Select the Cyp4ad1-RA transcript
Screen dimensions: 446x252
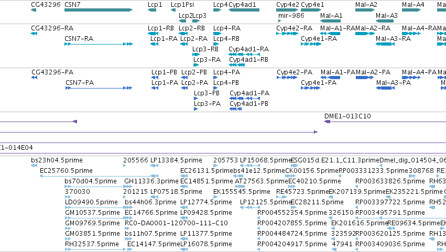[x=244, y=54]
